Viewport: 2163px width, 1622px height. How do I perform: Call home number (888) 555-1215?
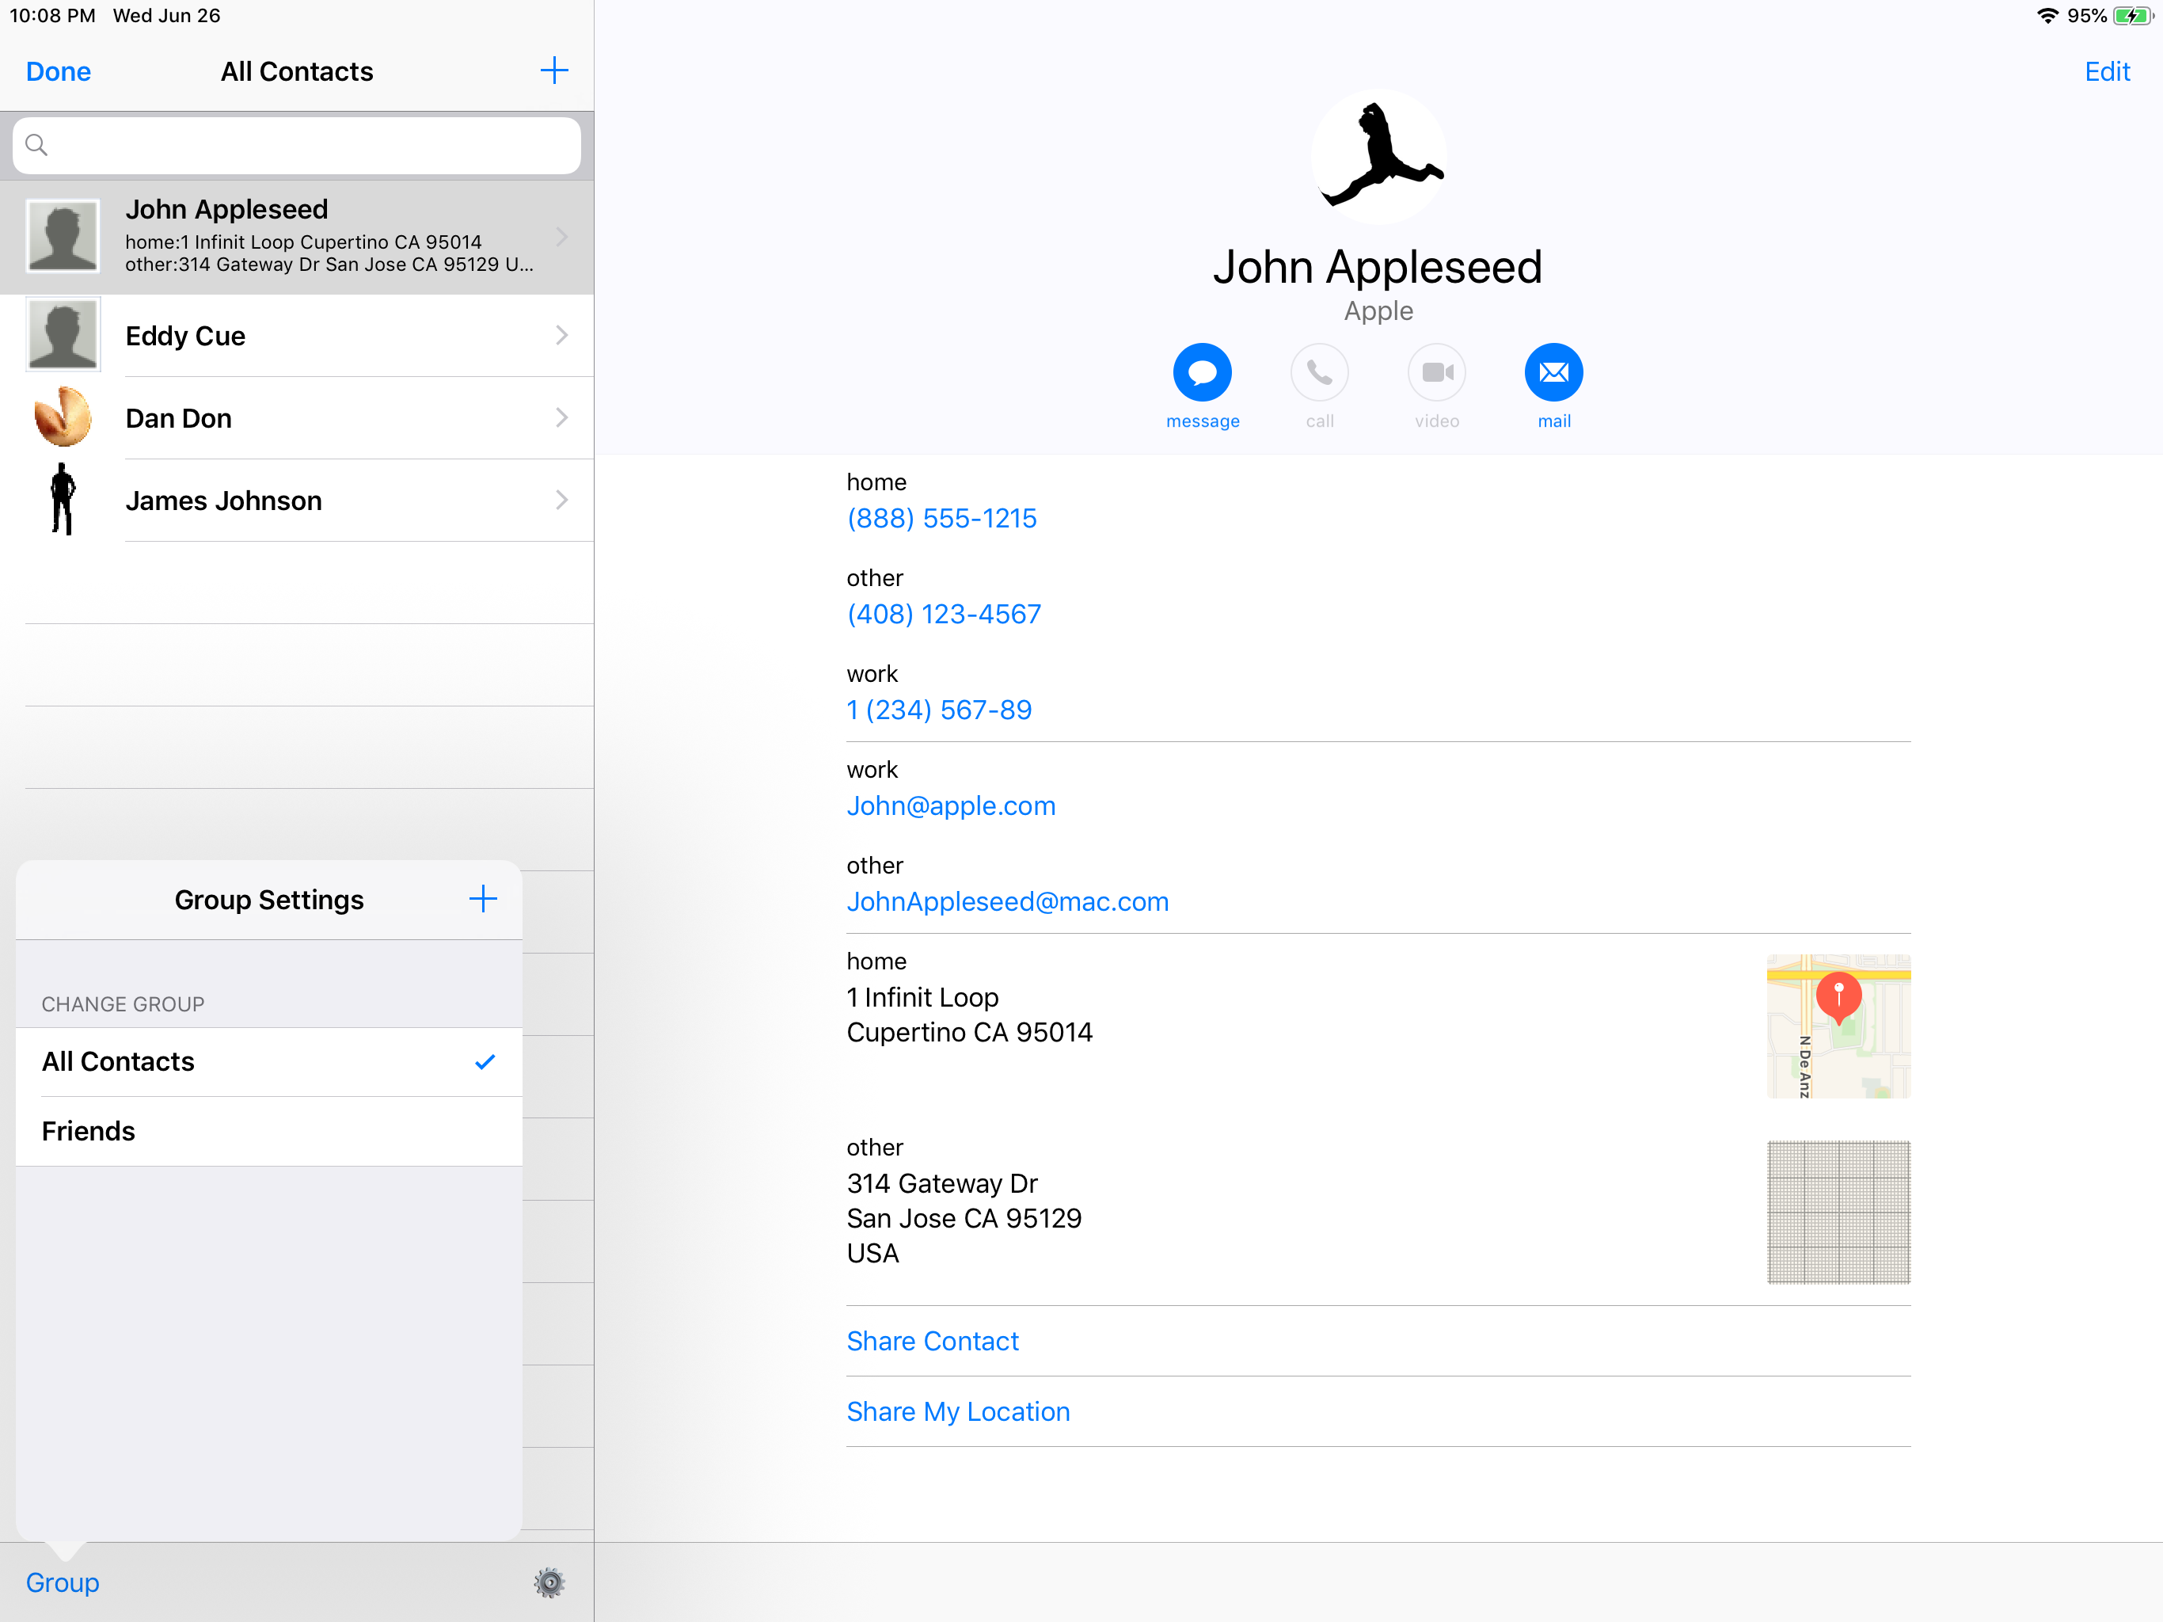click(941, 519)
